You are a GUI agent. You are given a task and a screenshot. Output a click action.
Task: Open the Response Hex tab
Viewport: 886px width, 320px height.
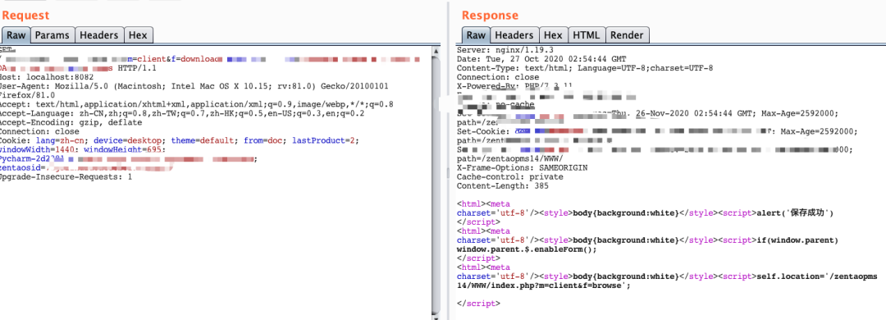tap(553, 35)
